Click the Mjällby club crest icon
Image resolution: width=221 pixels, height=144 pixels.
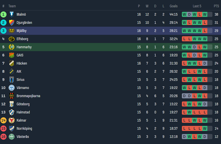[12, 31]
